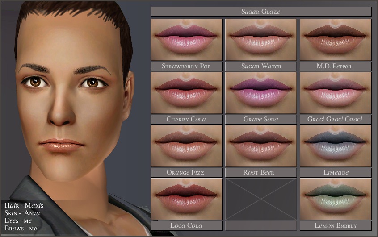Choose the Grape Soda purple lip preview

(261, 93)
